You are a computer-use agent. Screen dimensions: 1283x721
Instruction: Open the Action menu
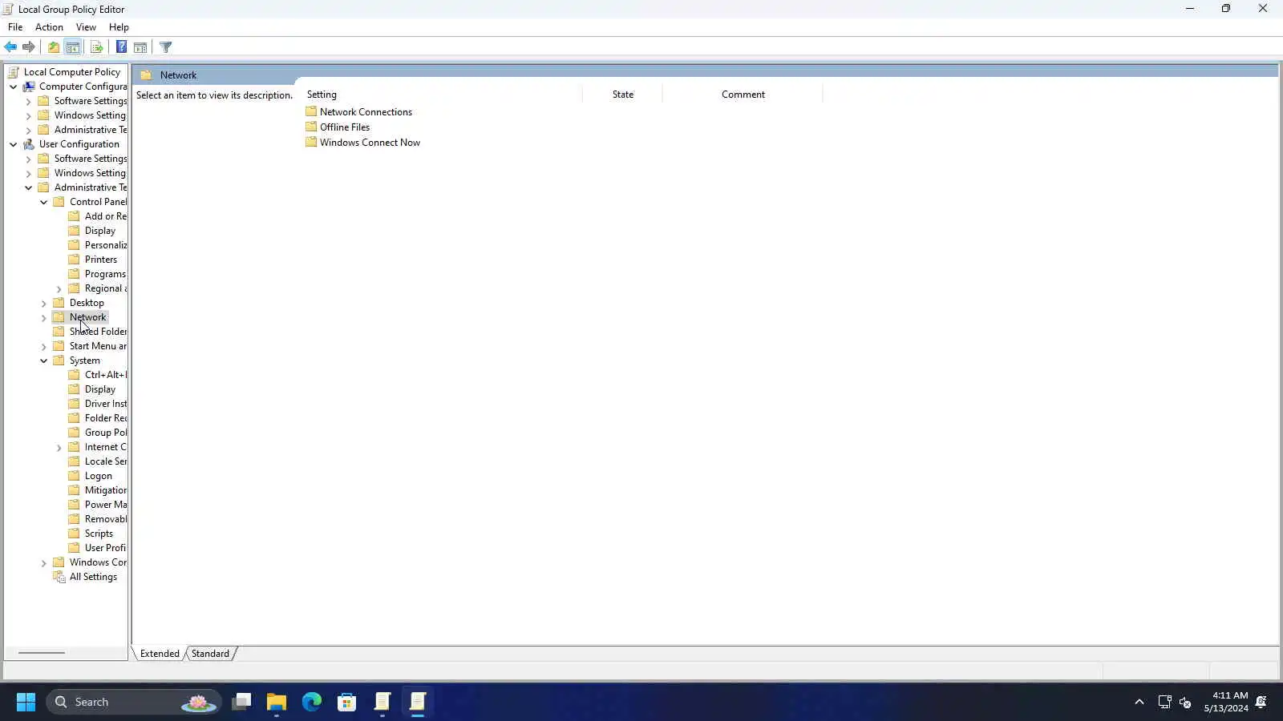pos(49,27)
